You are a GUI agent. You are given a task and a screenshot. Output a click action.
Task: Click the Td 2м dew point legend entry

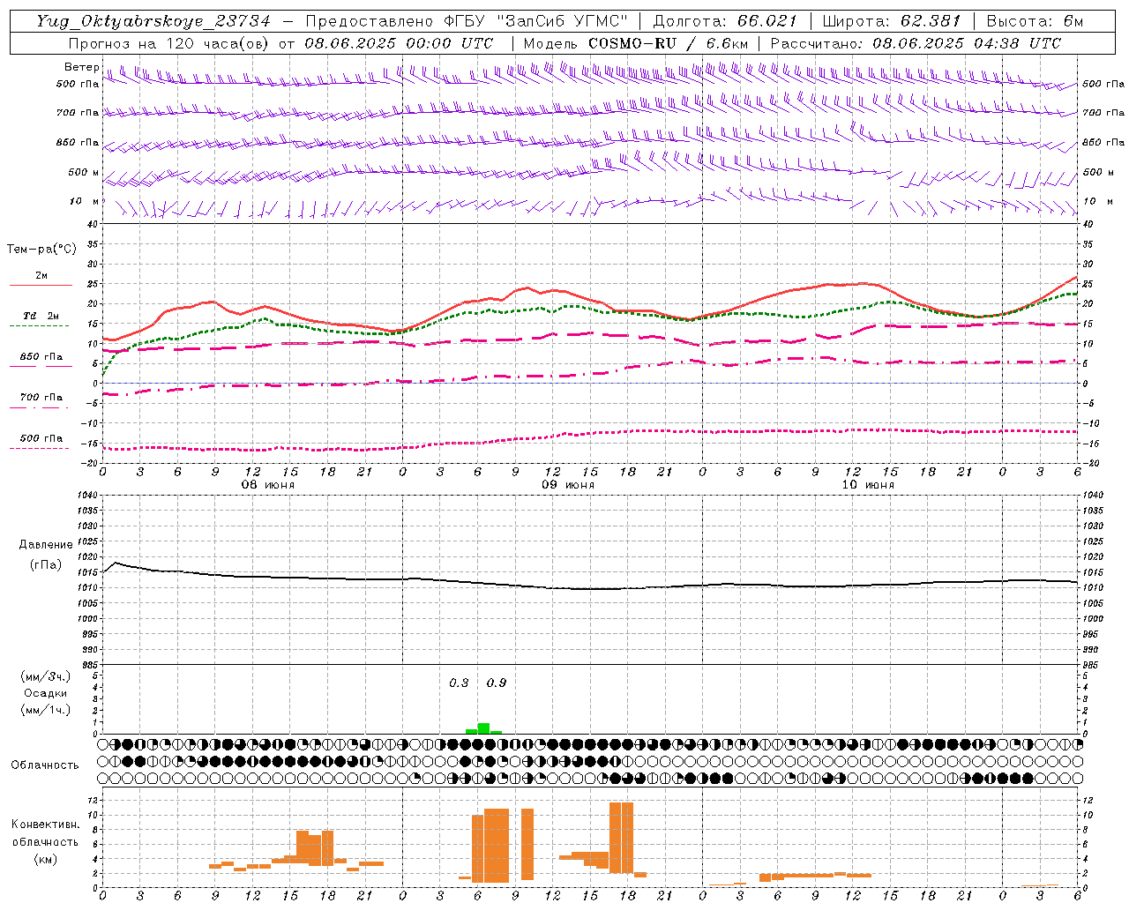(41, 316)
